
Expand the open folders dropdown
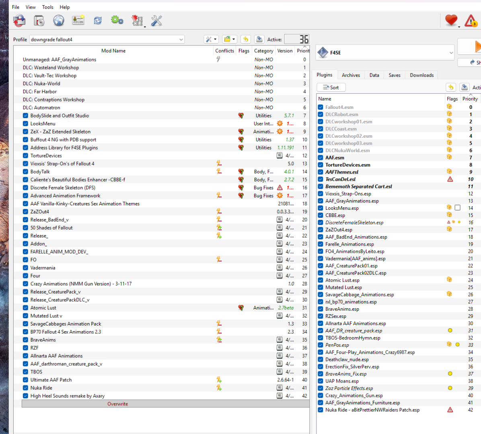[230, 39]
